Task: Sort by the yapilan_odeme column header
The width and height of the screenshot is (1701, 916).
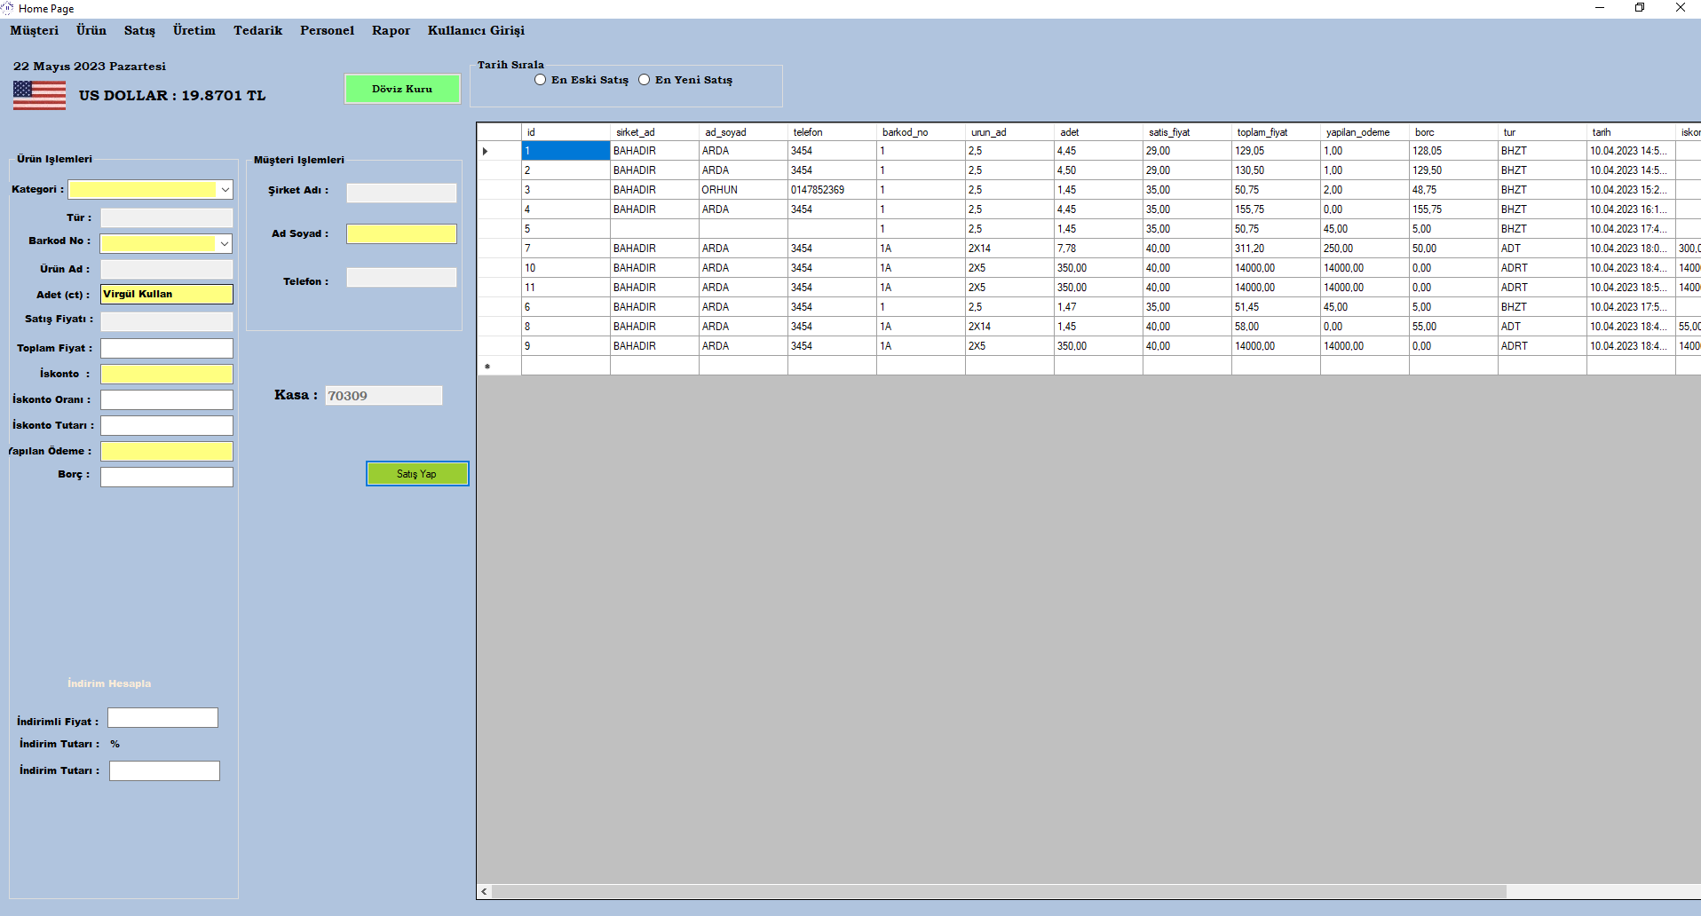Action: pyautogui.click(x=1365, y=132)
